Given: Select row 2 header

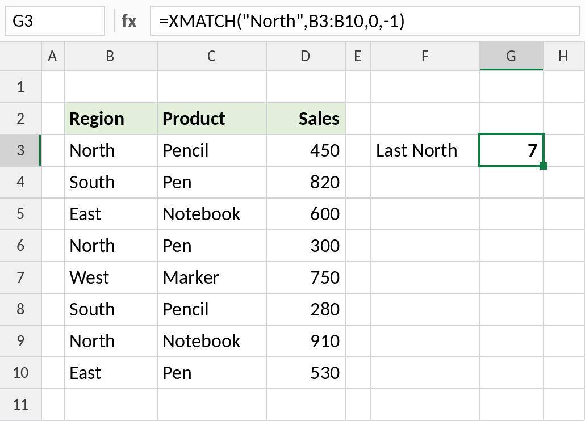Looking at the screenshot, I should 20,119.
